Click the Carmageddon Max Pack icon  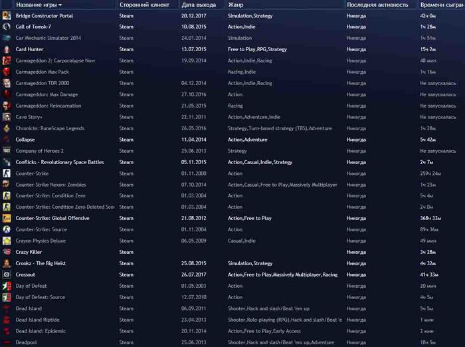[7, 72]
